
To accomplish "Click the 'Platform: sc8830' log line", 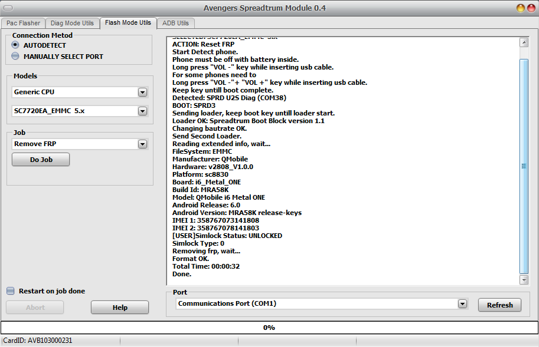I will 200,174.
